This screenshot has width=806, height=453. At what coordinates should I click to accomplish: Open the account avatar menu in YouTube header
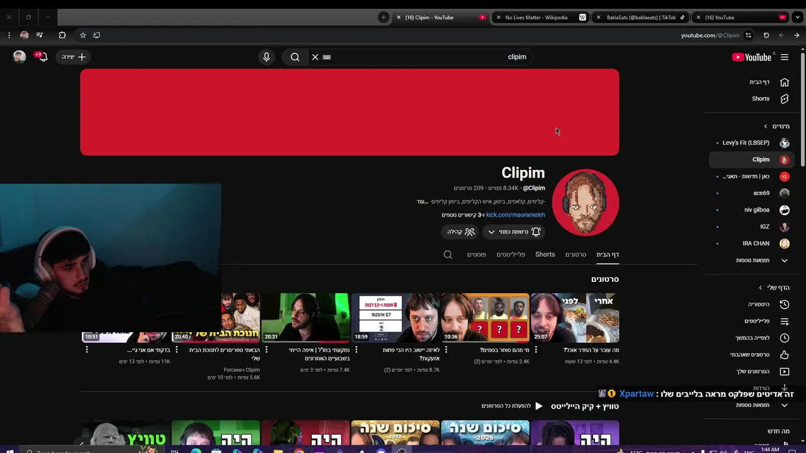coord(20,57)
